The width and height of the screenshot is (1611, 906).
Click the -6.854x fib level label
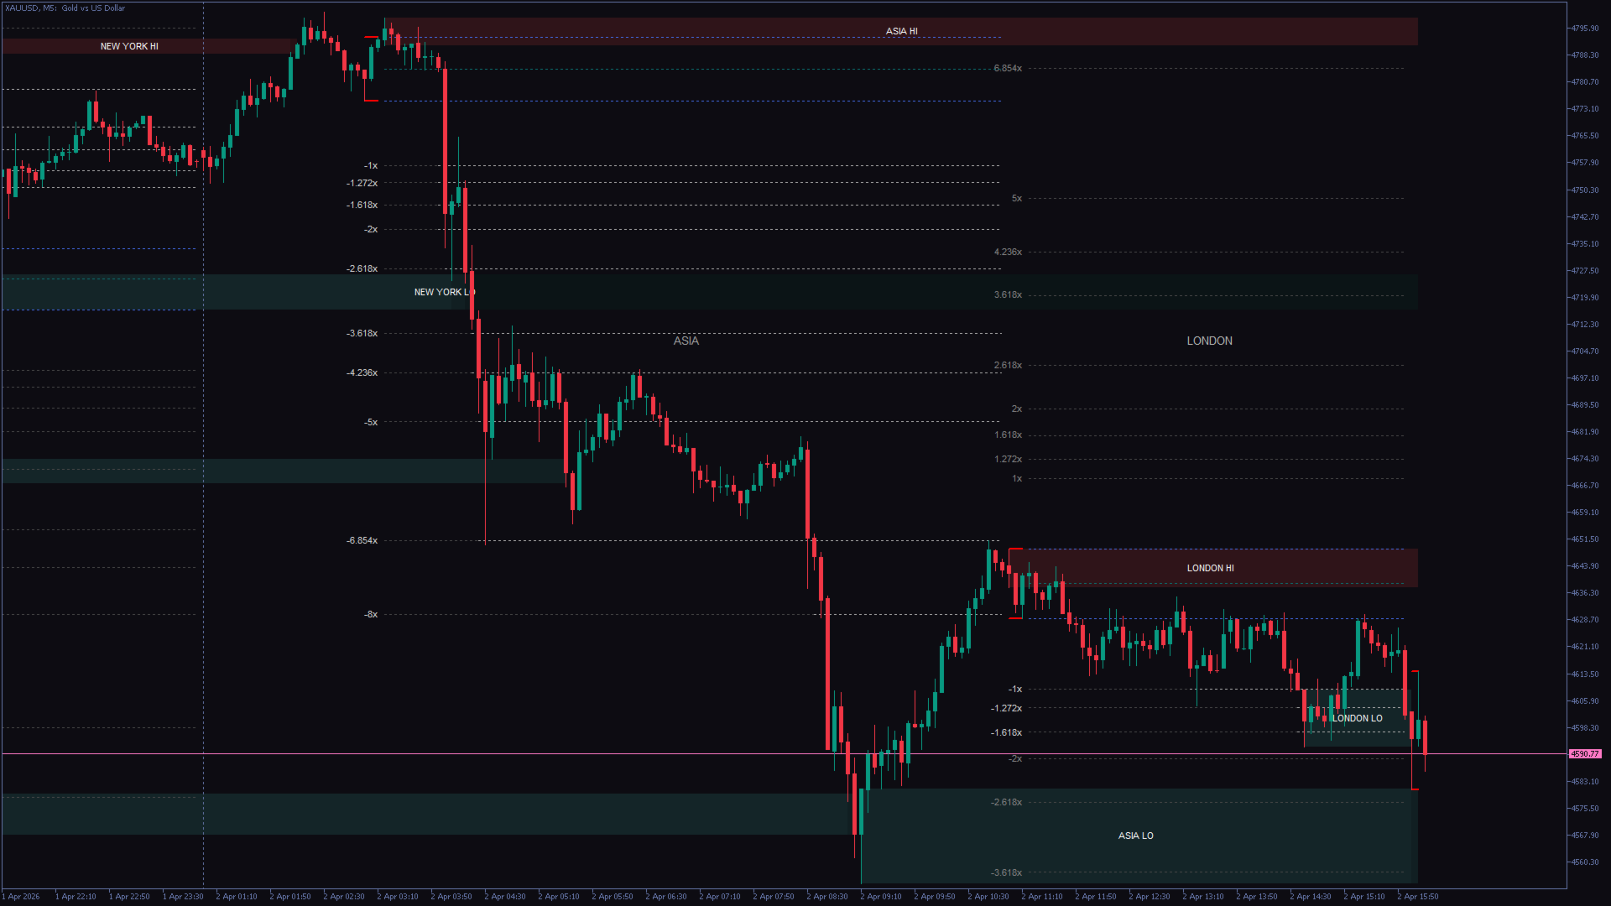(362, 540)
